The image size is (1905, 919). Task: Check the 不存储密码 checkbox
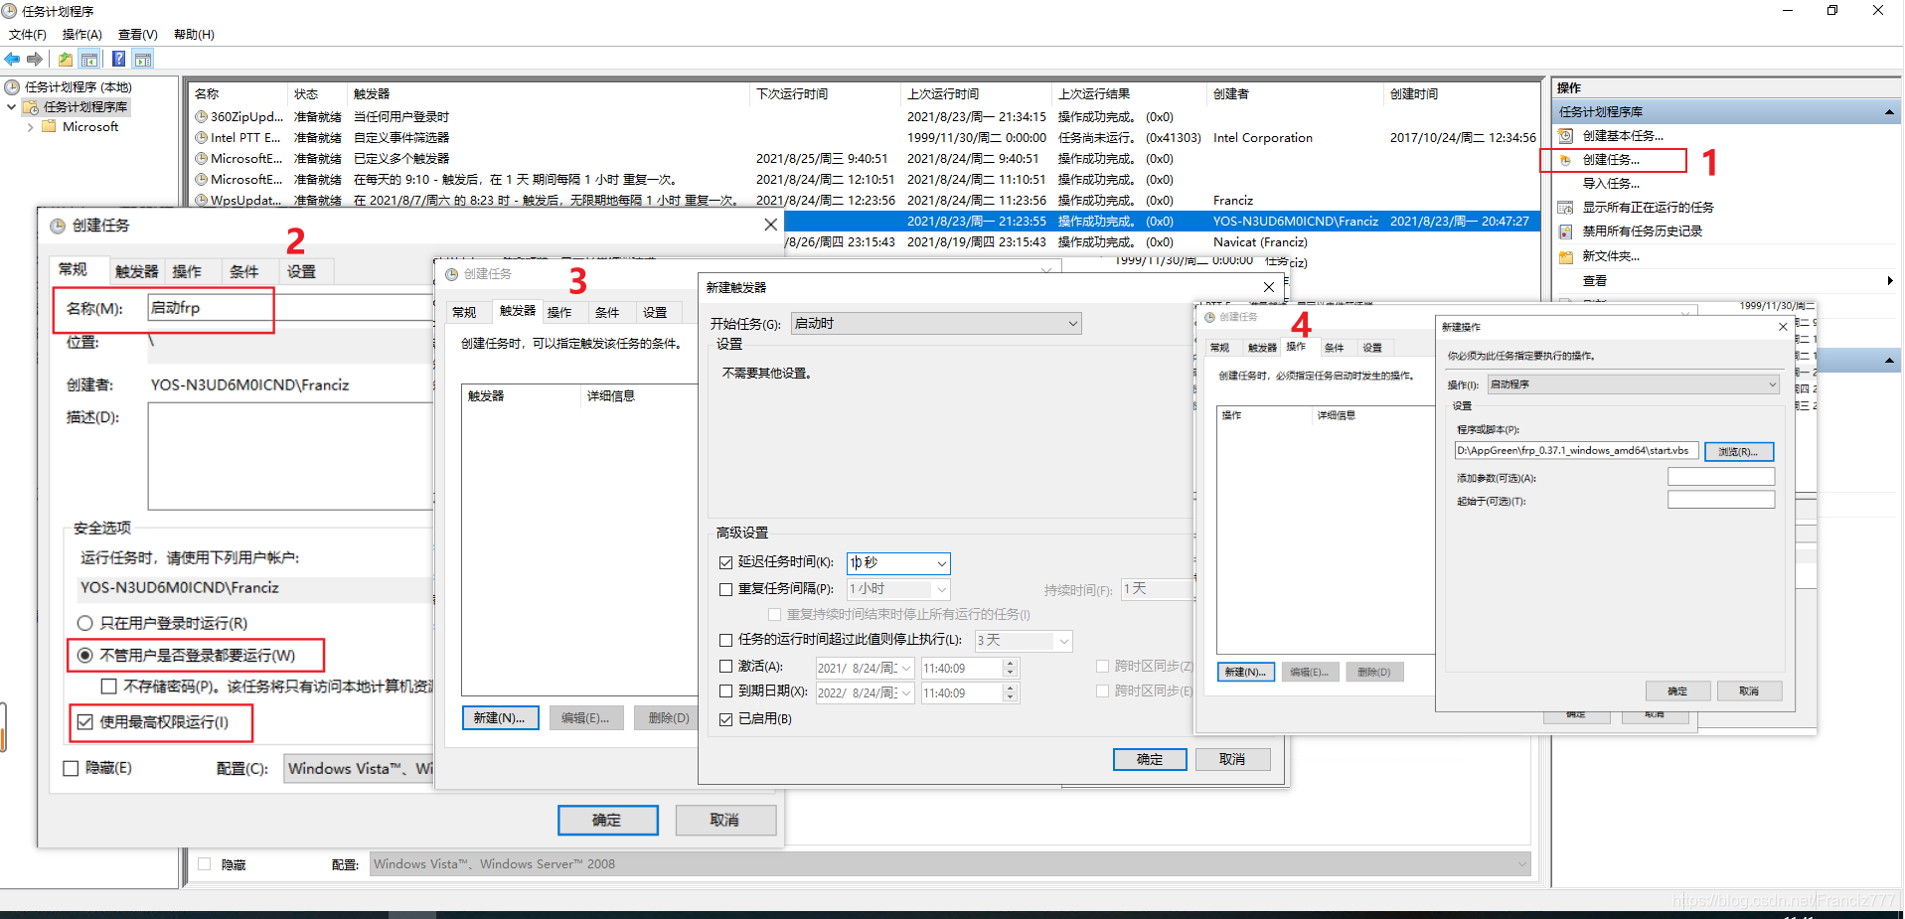[109, 687]
